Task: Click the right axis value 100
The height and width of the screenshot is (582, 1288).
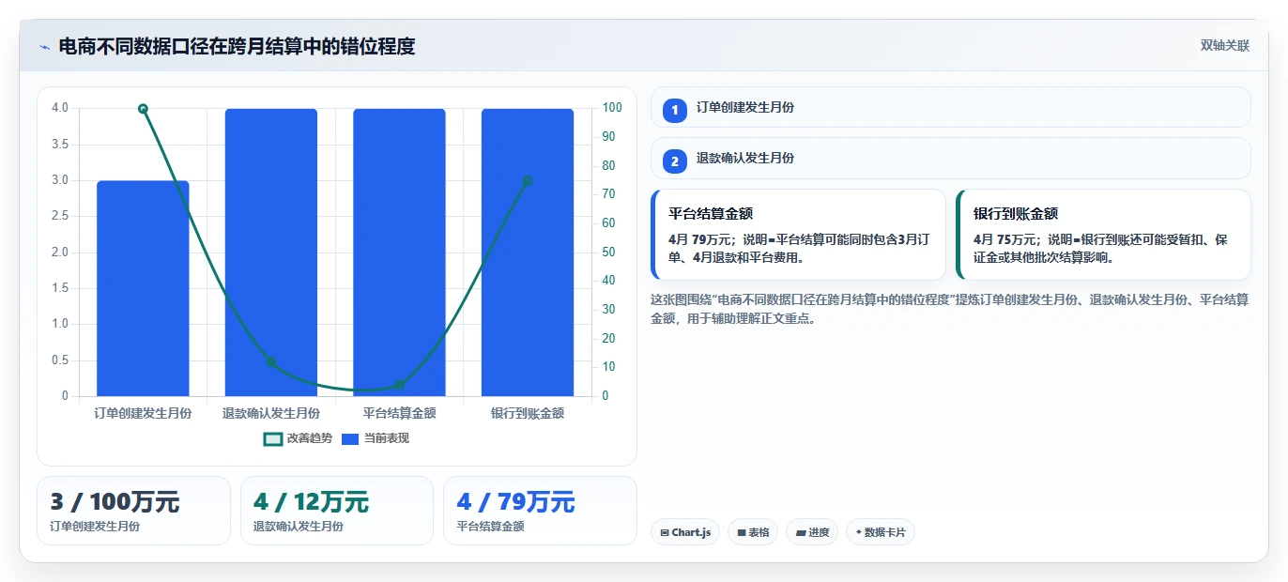Action: click(613, 108)
